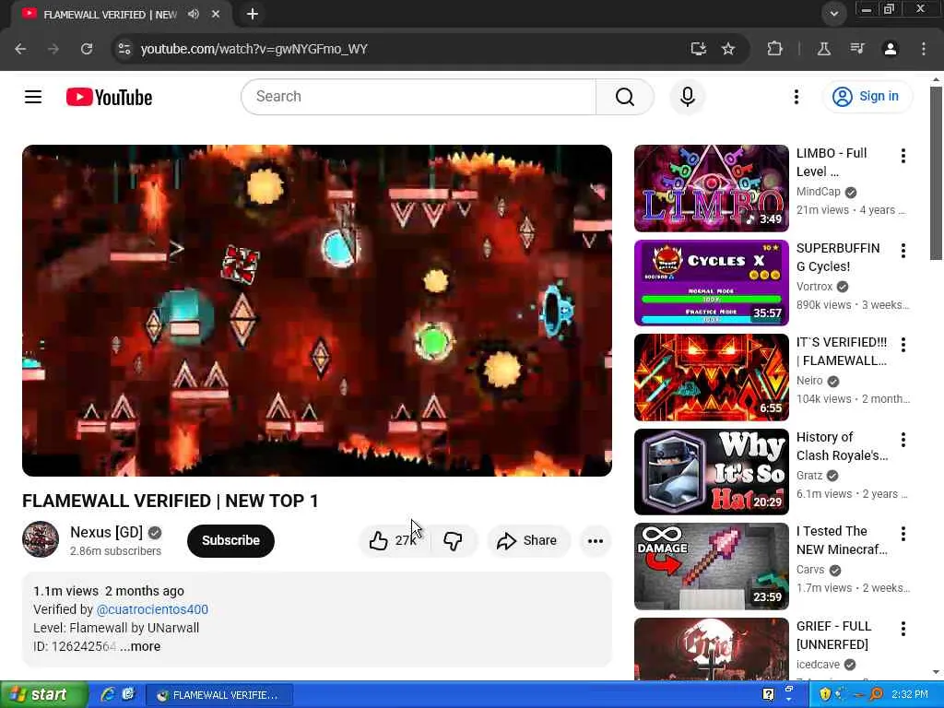944x708 pixels.
Task: Click the URL address bar text
Action: click(x=254, y=49)
